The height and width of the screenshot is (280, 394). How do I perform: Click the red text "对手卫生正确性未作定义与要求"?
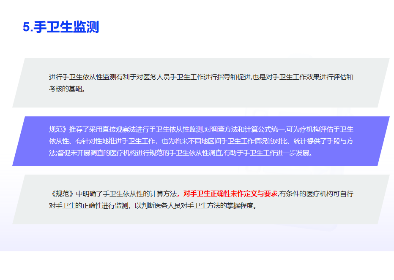pyautogui.click(x=230, y=194)
